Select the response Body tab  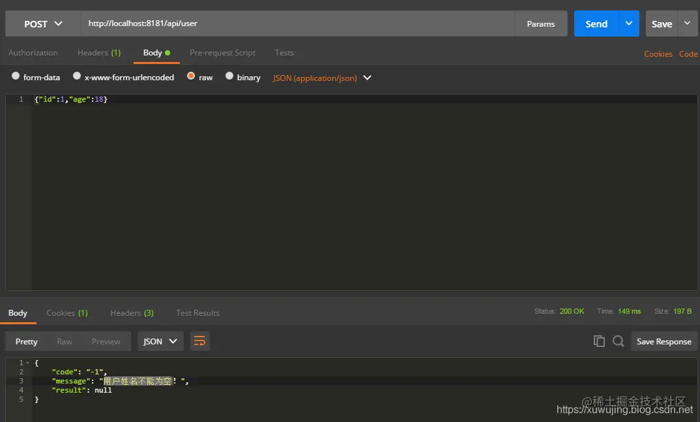(18, 313)
